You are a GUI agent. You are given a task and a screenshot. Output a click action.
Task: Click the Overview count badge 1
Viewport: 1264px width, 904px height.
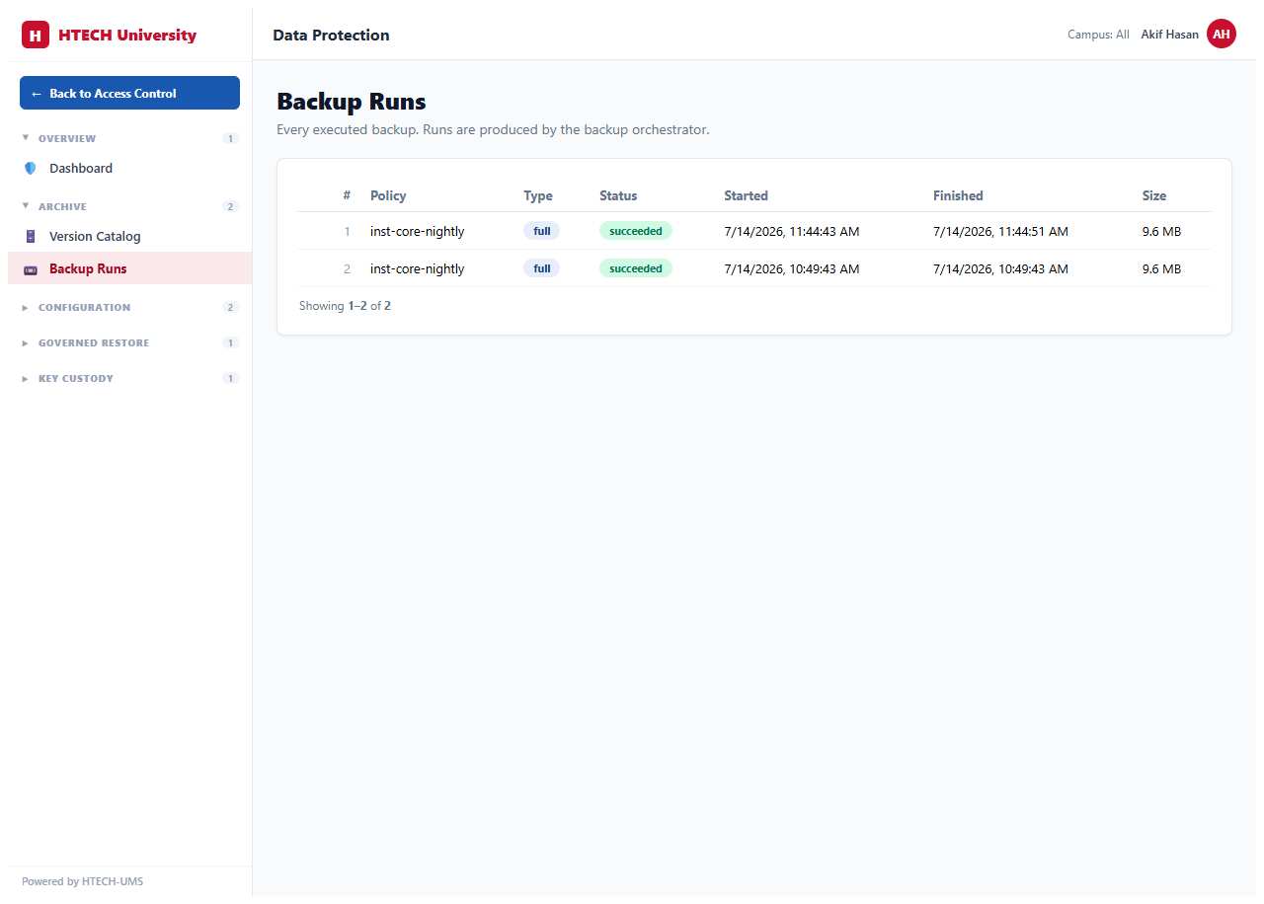[231, 138]
